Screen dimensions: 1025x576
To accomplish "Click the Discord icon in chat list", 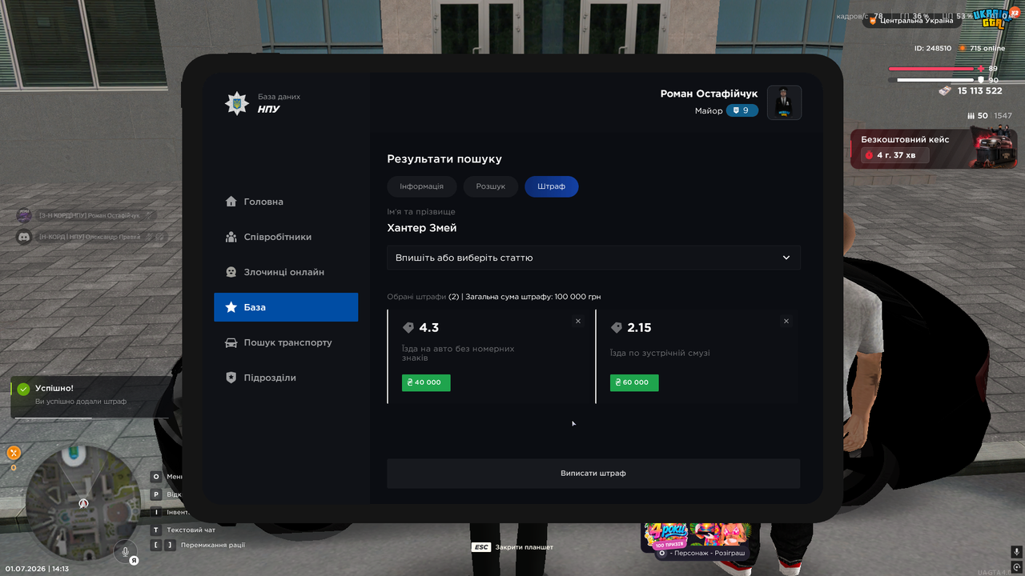I will [x=24, y=237].
